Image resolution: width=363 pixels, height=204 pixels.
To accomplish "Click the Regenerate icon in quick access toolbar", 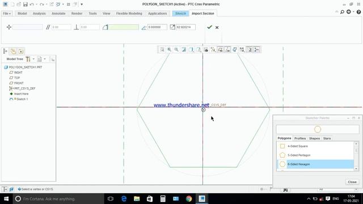I will [x=52, y=4].
